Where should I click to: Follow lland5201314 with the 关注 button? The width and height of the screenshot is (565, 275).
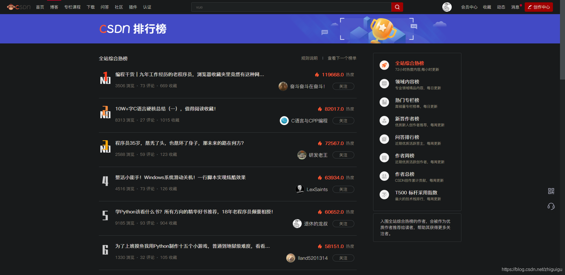343,258
